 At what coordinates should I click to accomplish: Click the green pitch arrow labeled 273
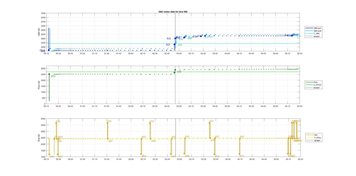[49, 87]
